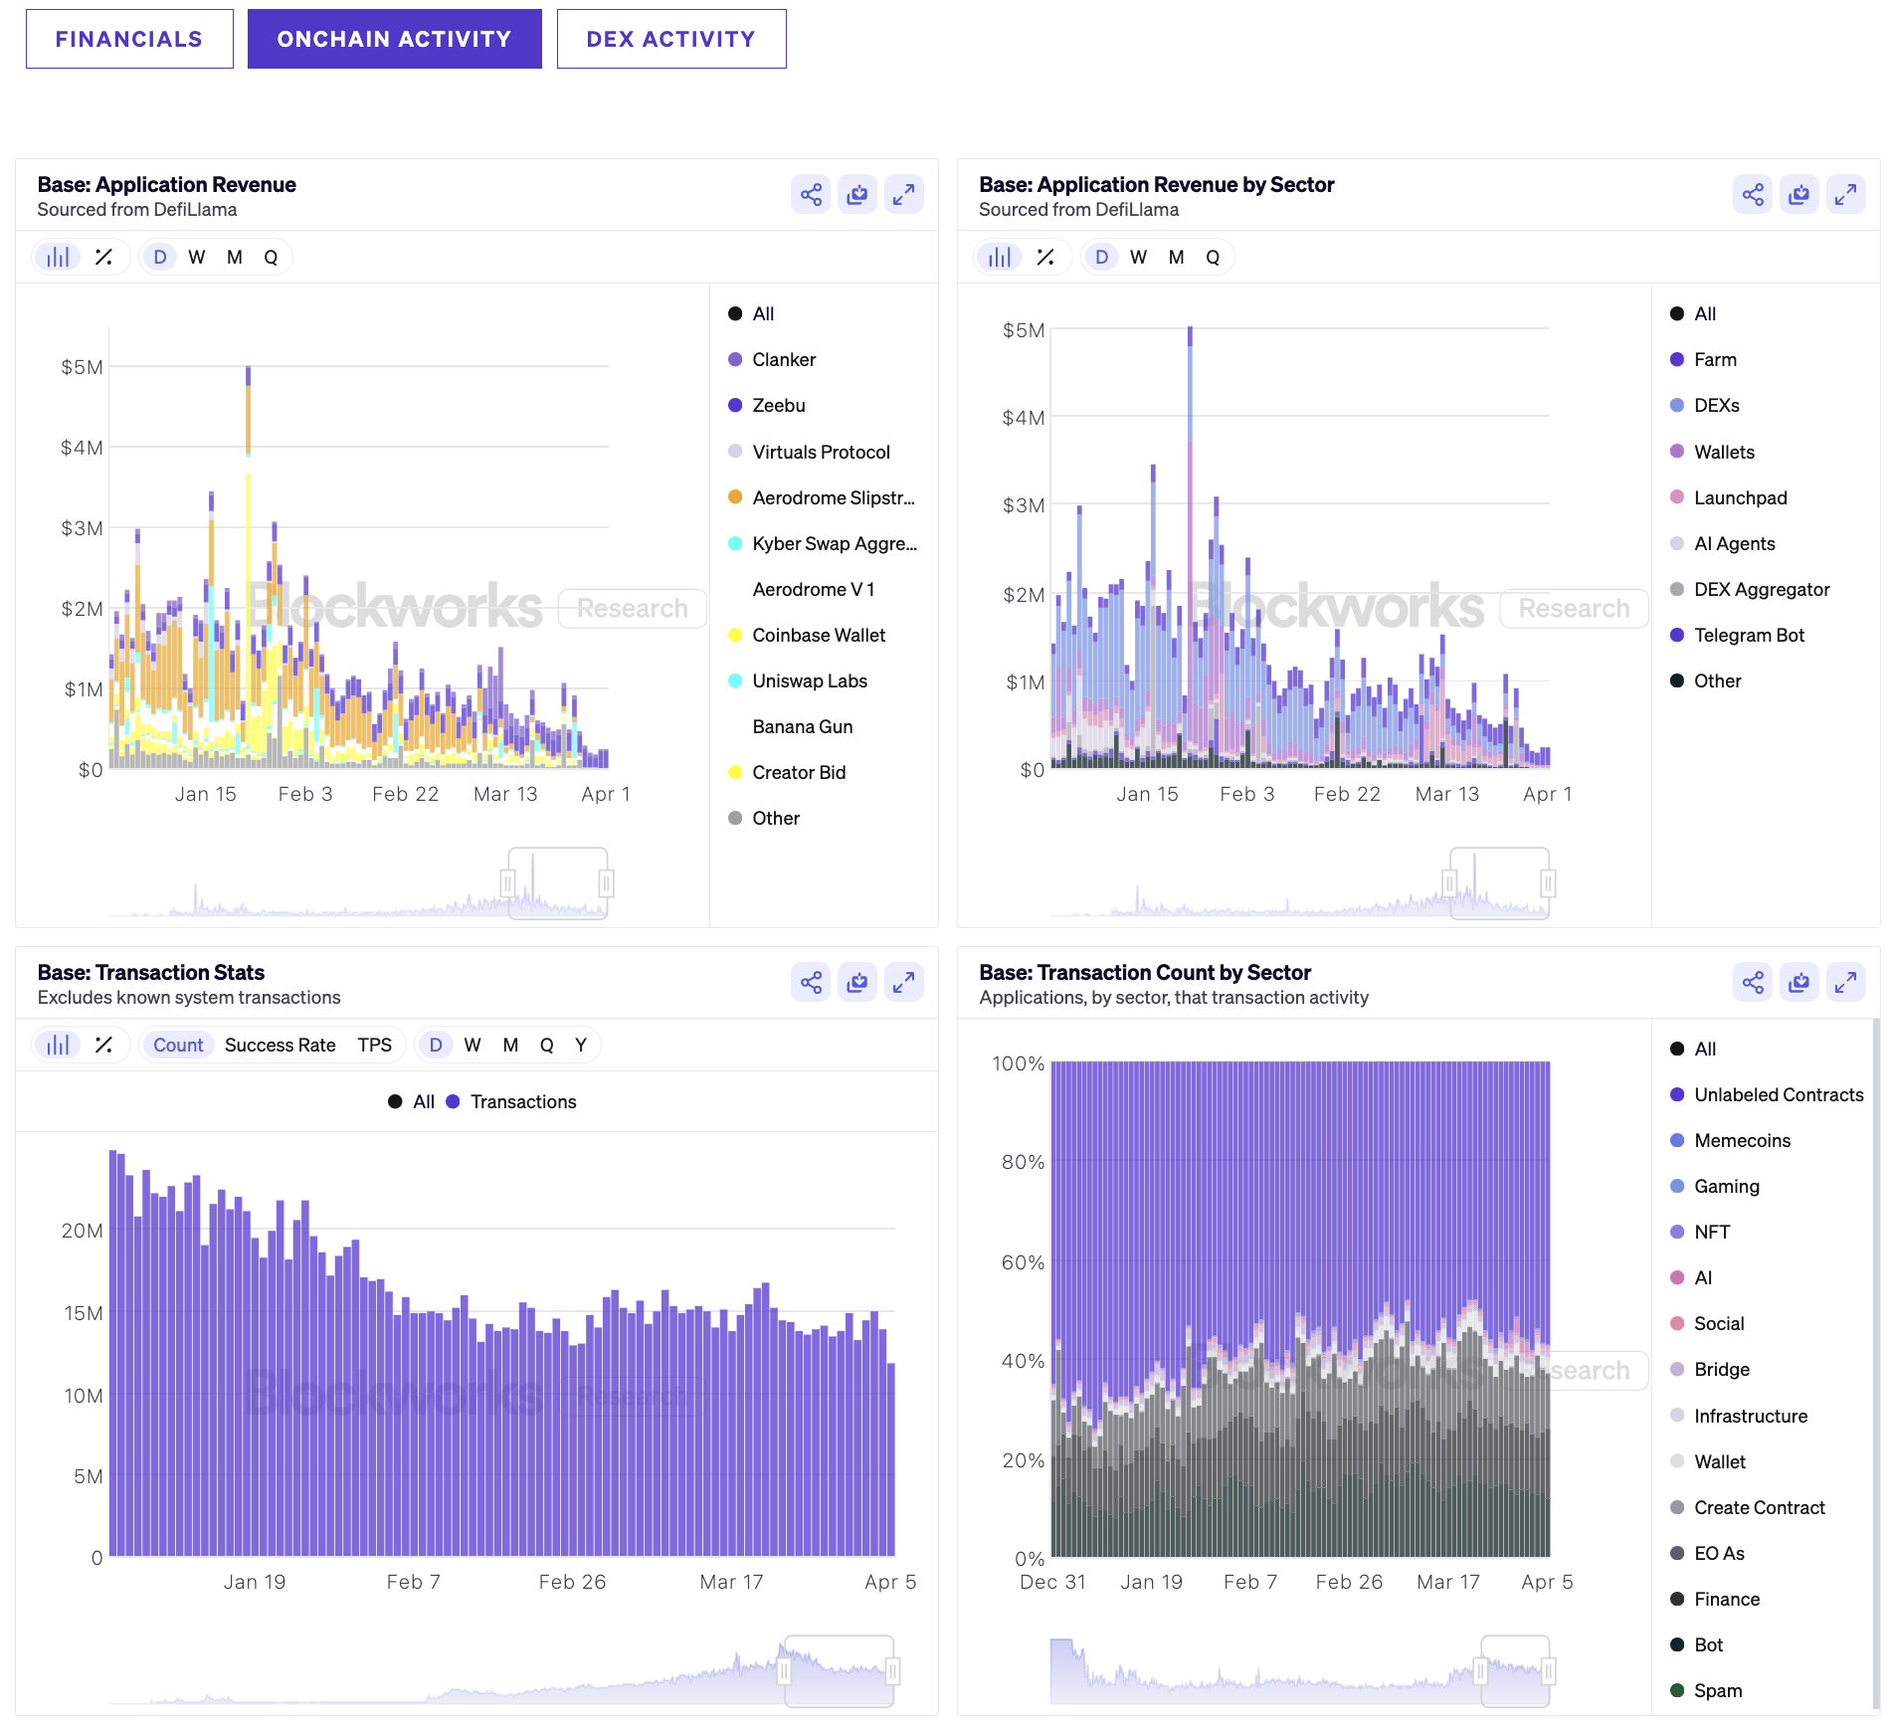
Task: Expand Transaction Count by Sector chart fullscreen
Action: pyautogui.click(x=1846, y=982)
